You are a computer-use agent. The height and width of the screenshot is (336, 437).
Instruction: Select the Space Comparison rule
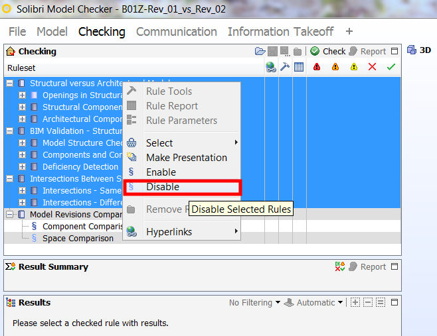(78, 239)
